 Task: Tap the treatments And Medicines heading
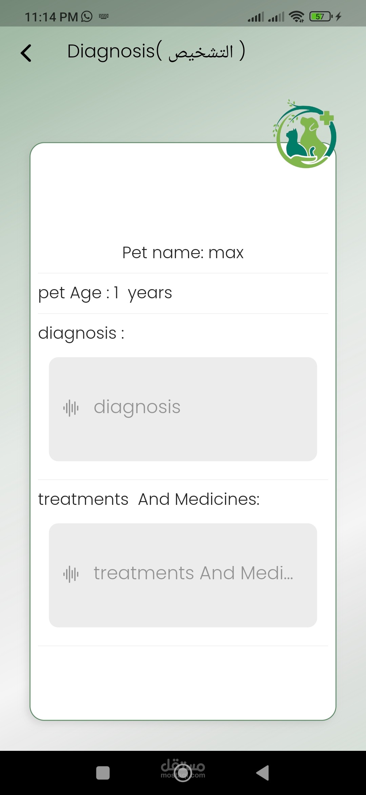pyautogui.click(x=149, y=499)
